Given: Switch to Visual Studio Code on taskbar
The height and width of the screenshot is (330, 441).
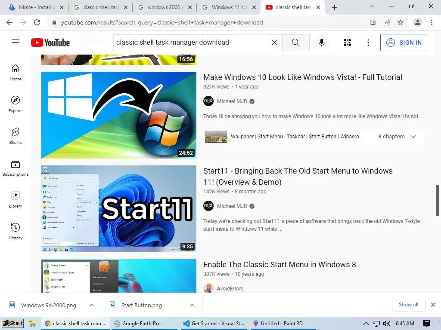Looking at the screenshot, I should 214,324.
